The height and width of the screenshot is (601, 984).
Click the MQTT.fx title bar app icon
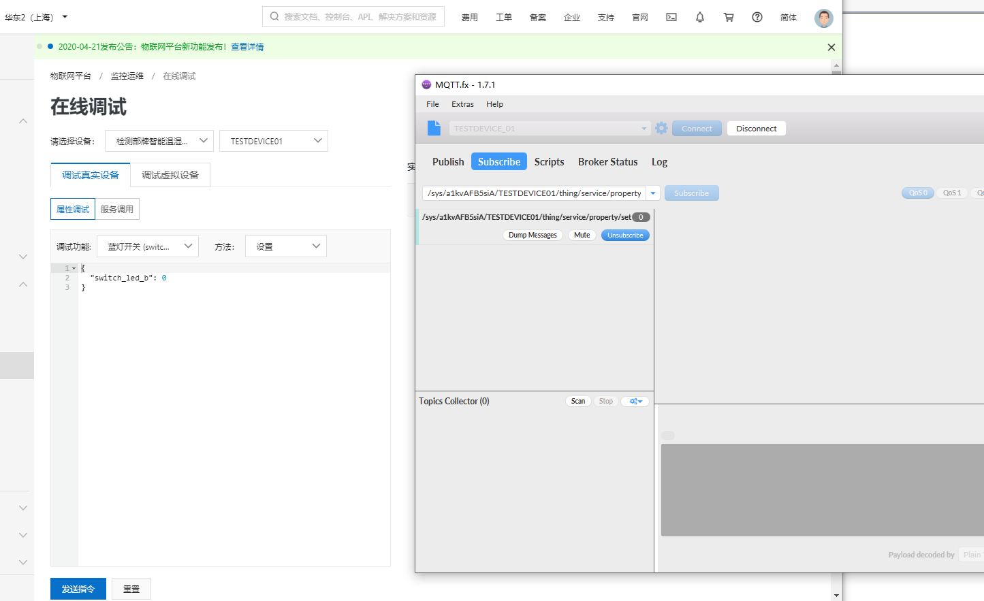(x=426, y=84)
